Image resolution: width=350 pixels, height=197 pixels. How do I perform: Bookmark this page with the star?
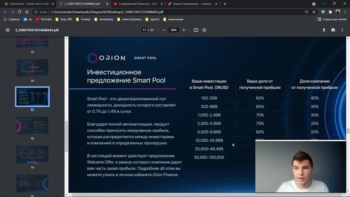point(314,12)
